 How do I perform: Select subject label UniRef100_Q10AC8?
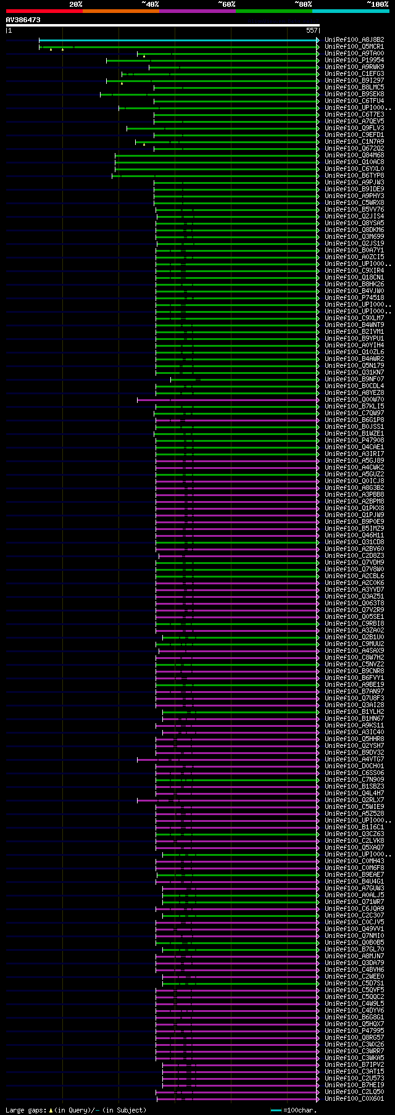pos(354,162)
